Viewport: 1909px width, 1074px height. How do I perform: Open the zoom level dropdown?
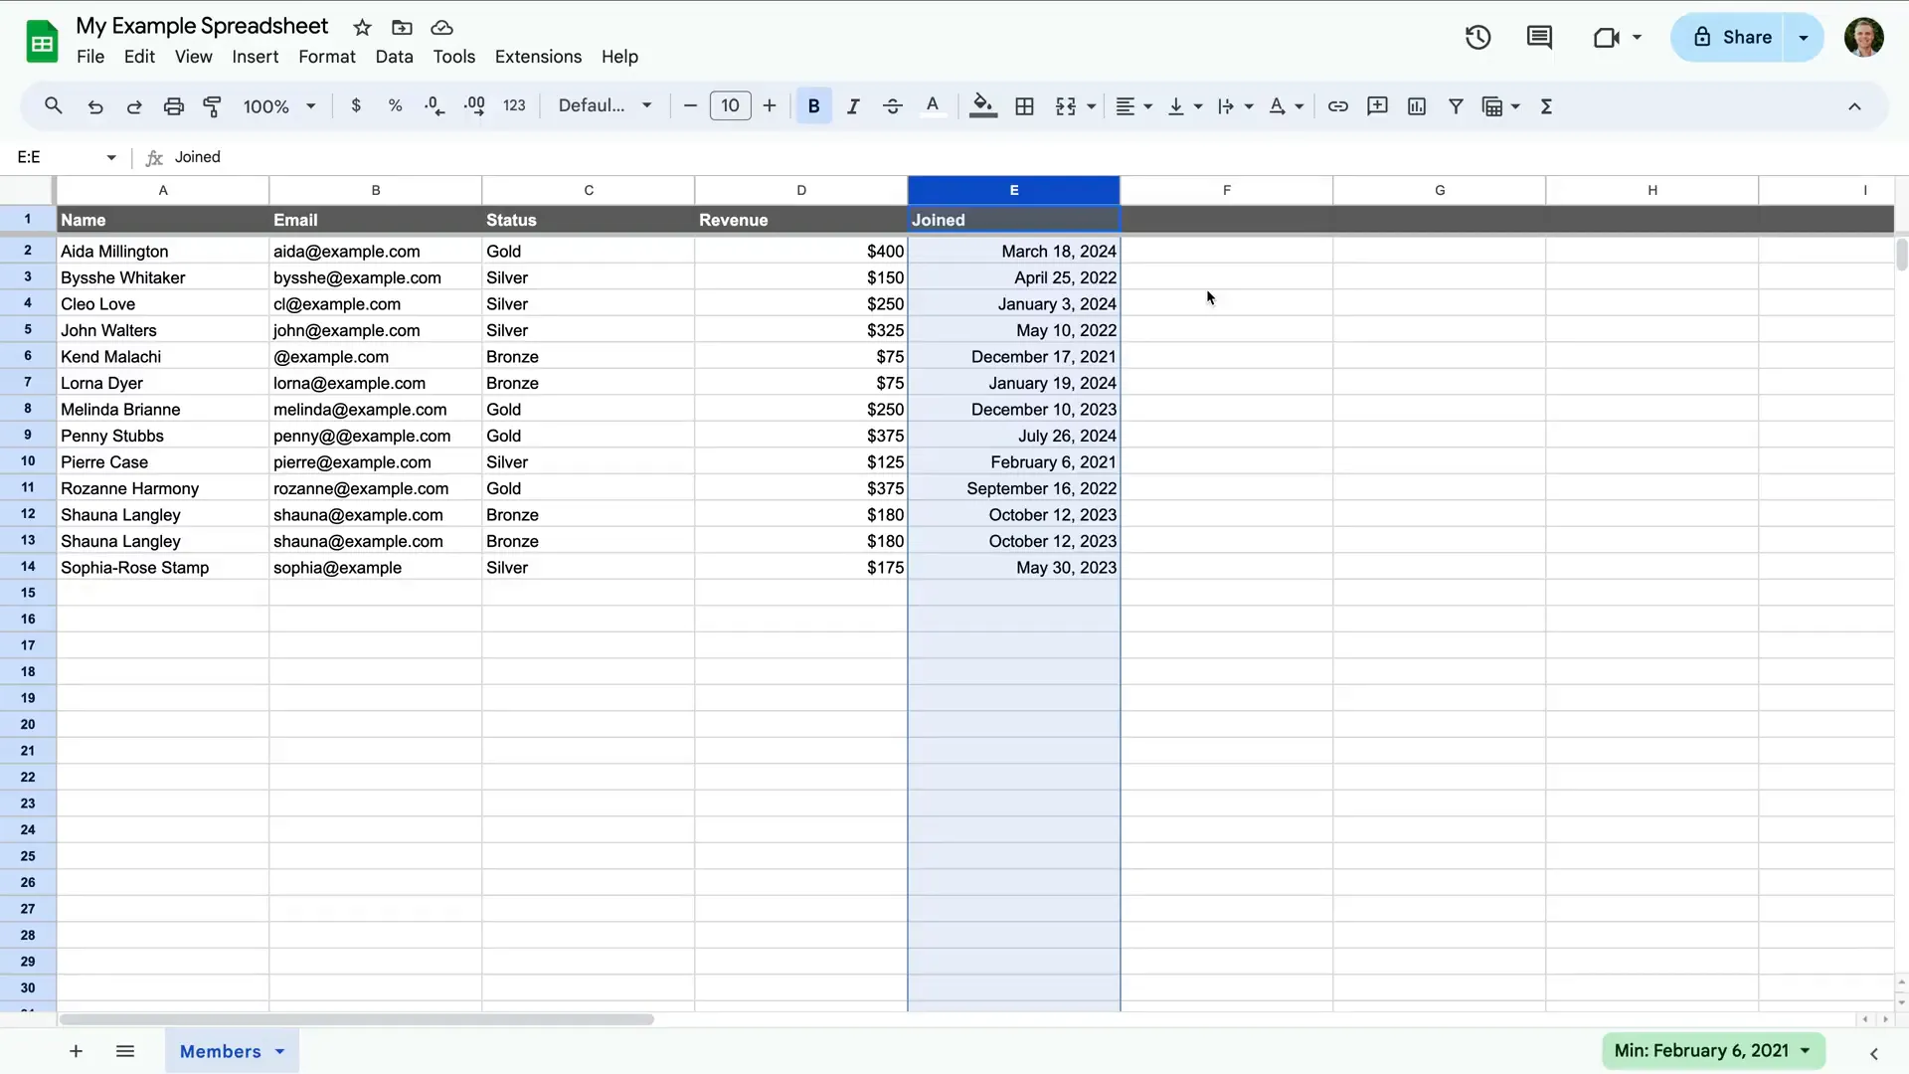point(278,105)
